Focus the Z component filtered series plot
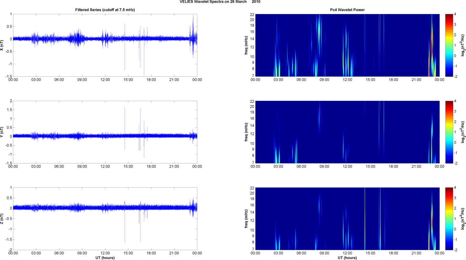The width and height of the screenshot is (466, 260). [x=105, y=219]
